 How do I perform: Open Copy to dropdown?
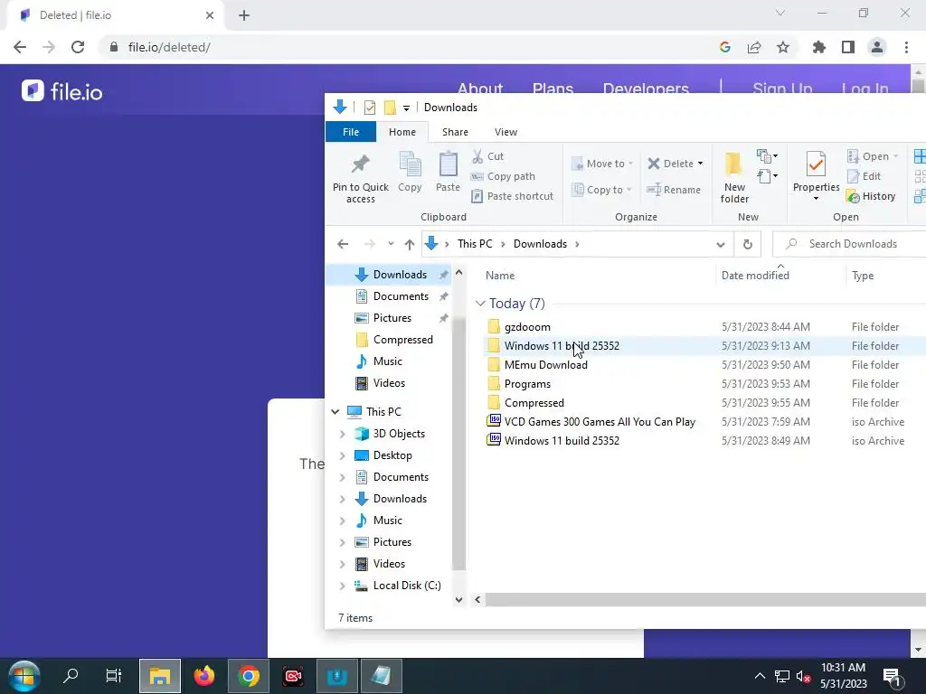click(602, 190)
